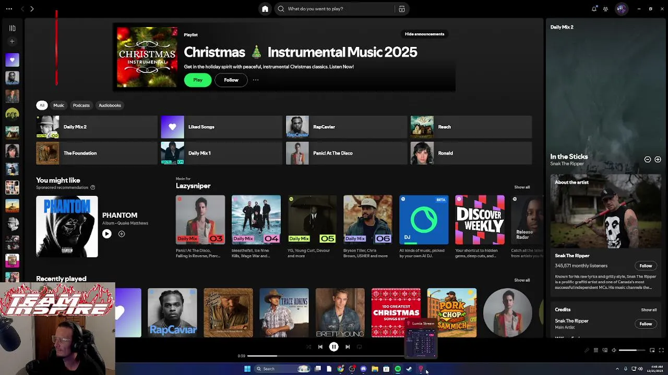Screen dimensions: 668x375
Task: Open The Foundation shortcut tile
Action: pyautogui.click(x=97, y=153)
